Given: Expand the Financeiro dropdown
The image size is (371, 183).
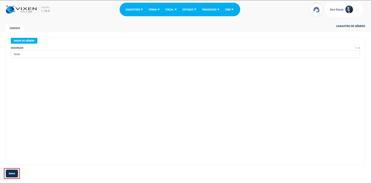Looking at the screenshot, I should [211, 10].
